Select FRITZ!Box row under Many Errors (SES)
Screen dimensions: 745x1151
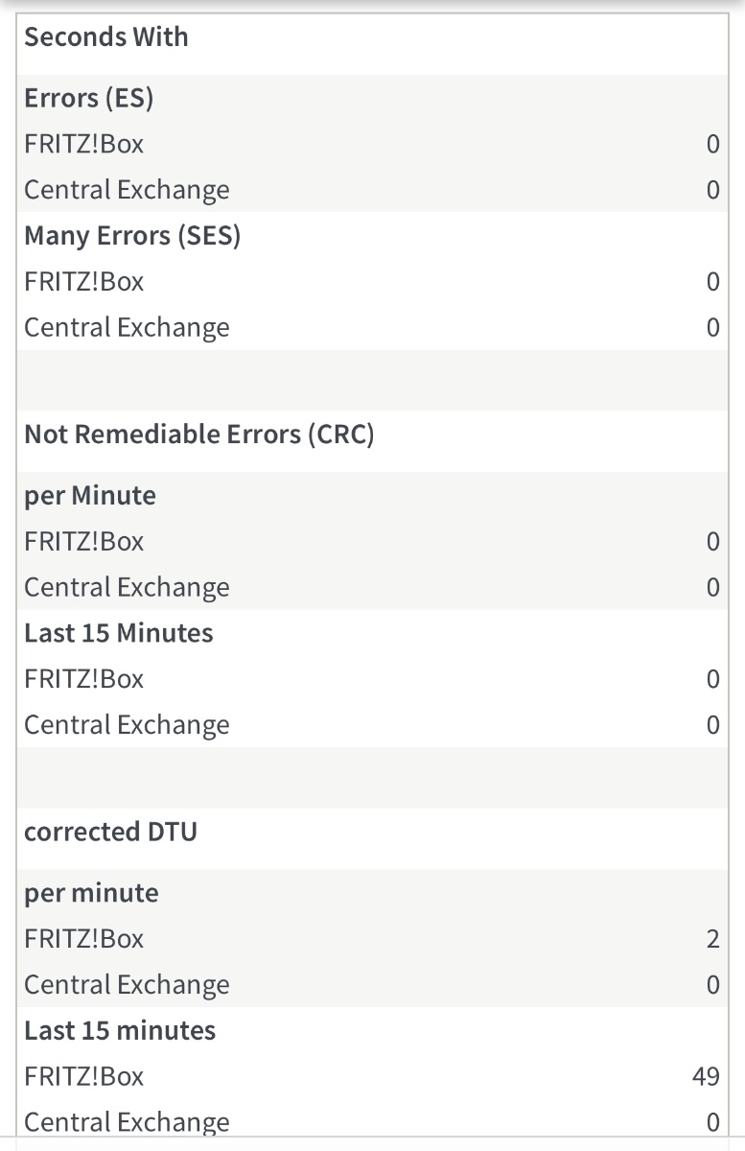point(372,282)
